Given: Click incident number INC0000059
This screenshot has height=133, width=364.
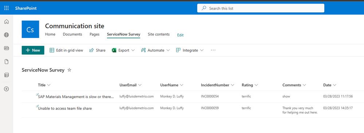Looking at the screenshot, I should pyautogui.click(x=210, y=108).
